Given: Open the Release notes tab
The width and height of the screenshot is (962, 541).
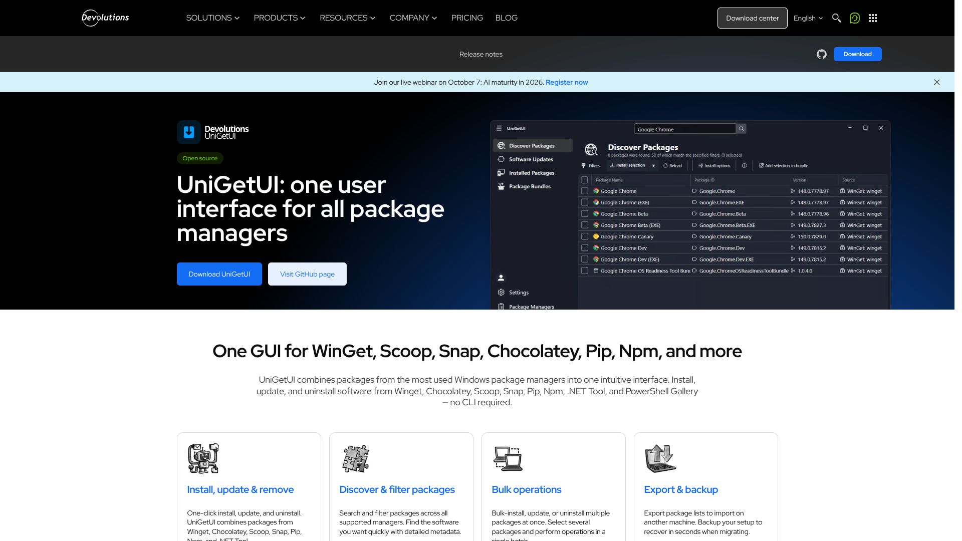Looking at the screenshot, I should (x=481, y=54).
